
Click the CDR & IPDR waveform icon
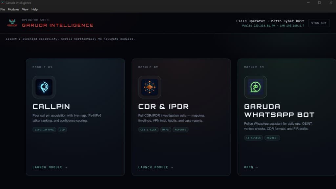tap(150, 87)
